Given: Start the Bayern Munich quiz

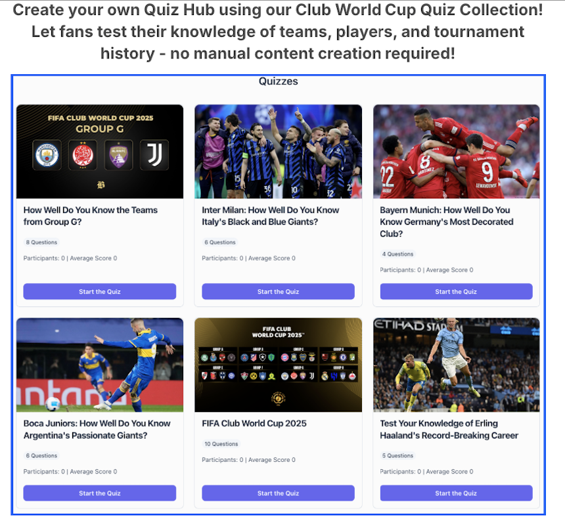Looking at the screenshot, I should [x=456, y=292].
